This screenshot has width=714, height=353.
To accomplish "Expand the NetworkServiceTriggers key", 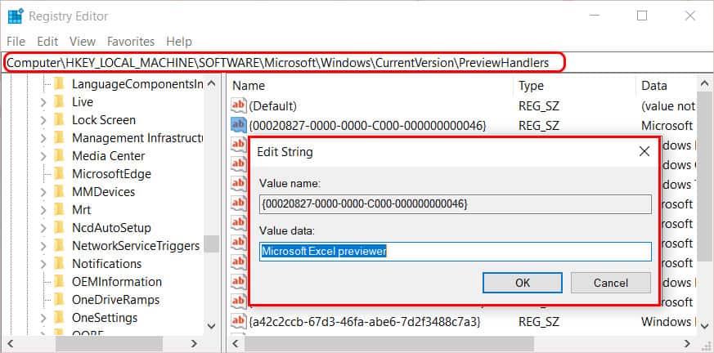I will pyautogui.click(x=43, y=246).
